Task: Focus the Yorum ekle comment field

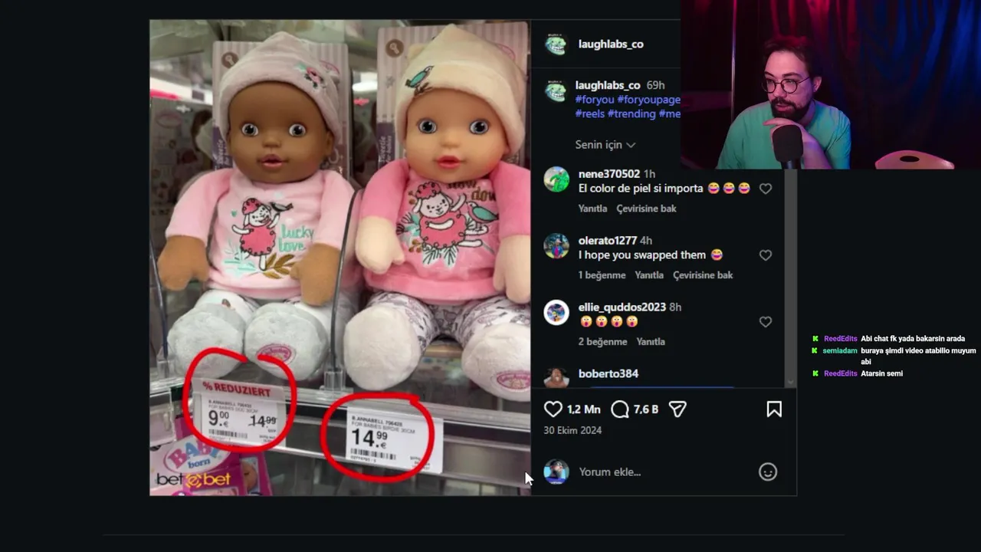Action: (663, 472)
